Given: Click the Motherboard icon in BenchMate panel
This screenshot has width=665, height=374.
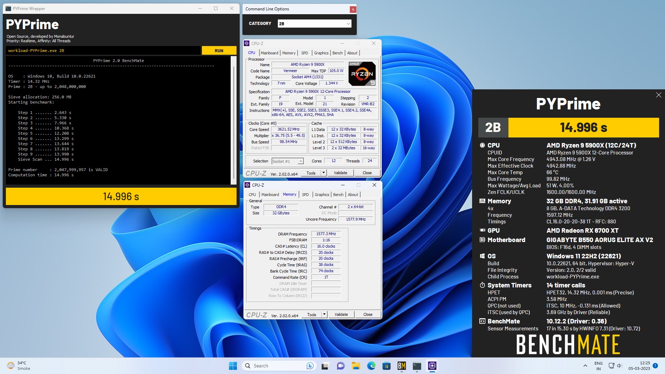Looking at the screenshot, I should point(482,240).
